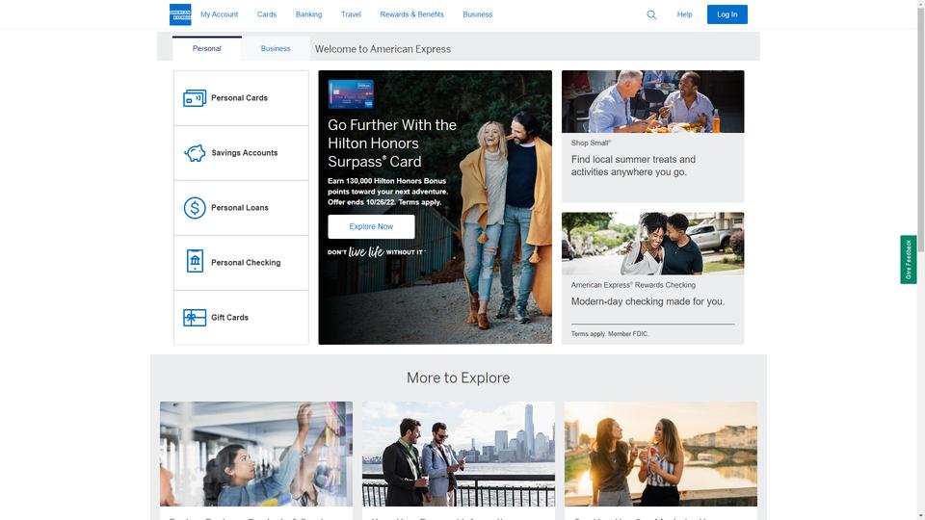Click the Savings Accounts piggy bank icon
The width and height of the screenshot is (925, 520).
tap(194, 153)
